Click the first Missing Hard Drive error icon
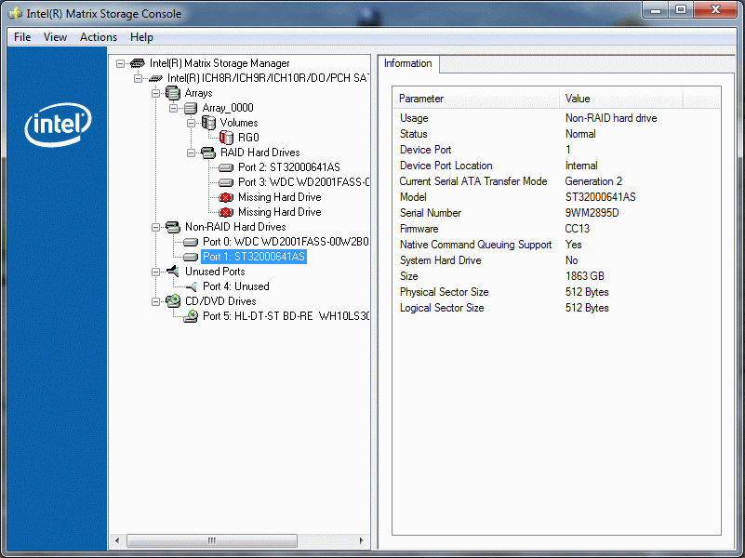Image resolution: width=745 pixels, height=558 pixels. (226, 197)
